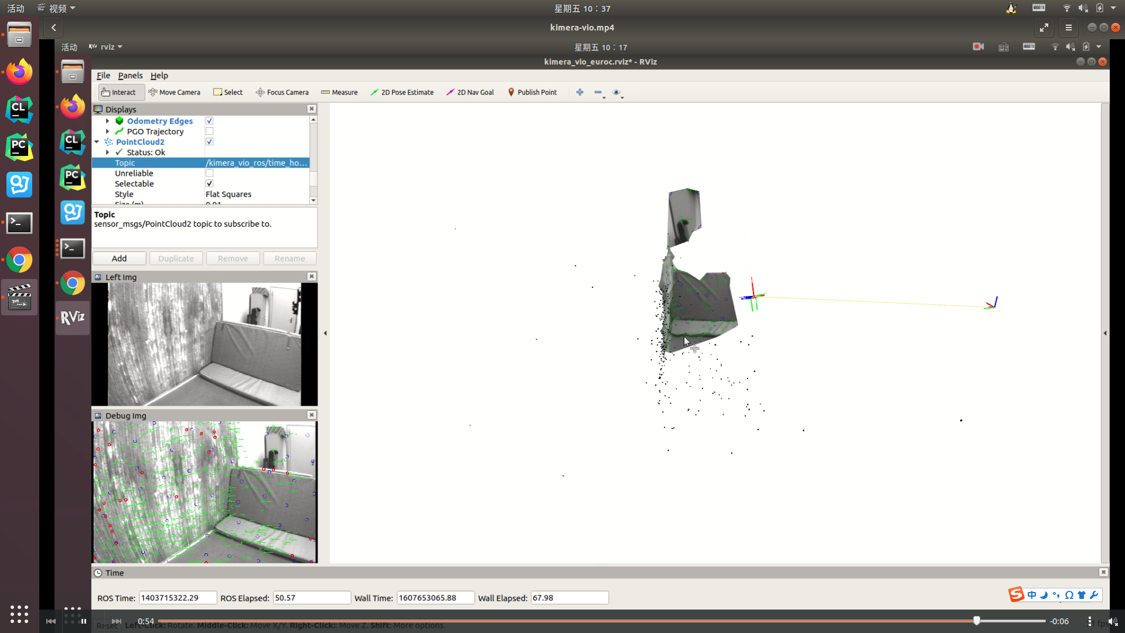1125x633 pixels.
Task: Choose the Select tool
Action: coord(228,92)
